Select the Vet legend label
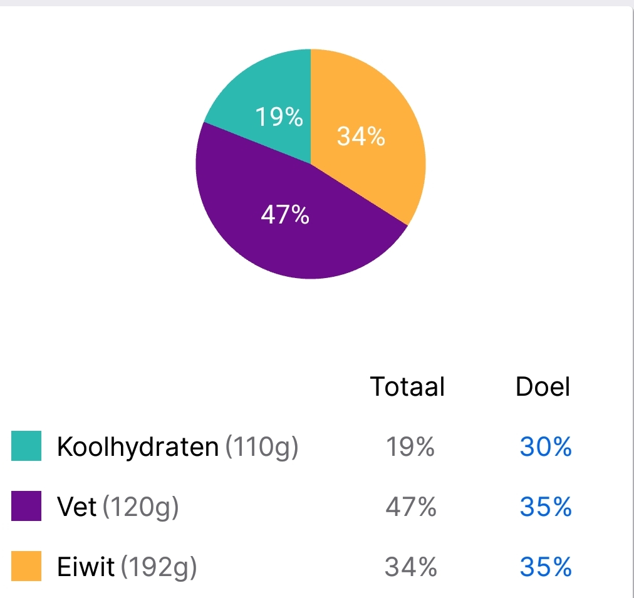Screen dimensions: 634x598 pyautogui.click(x=77, y=507)
